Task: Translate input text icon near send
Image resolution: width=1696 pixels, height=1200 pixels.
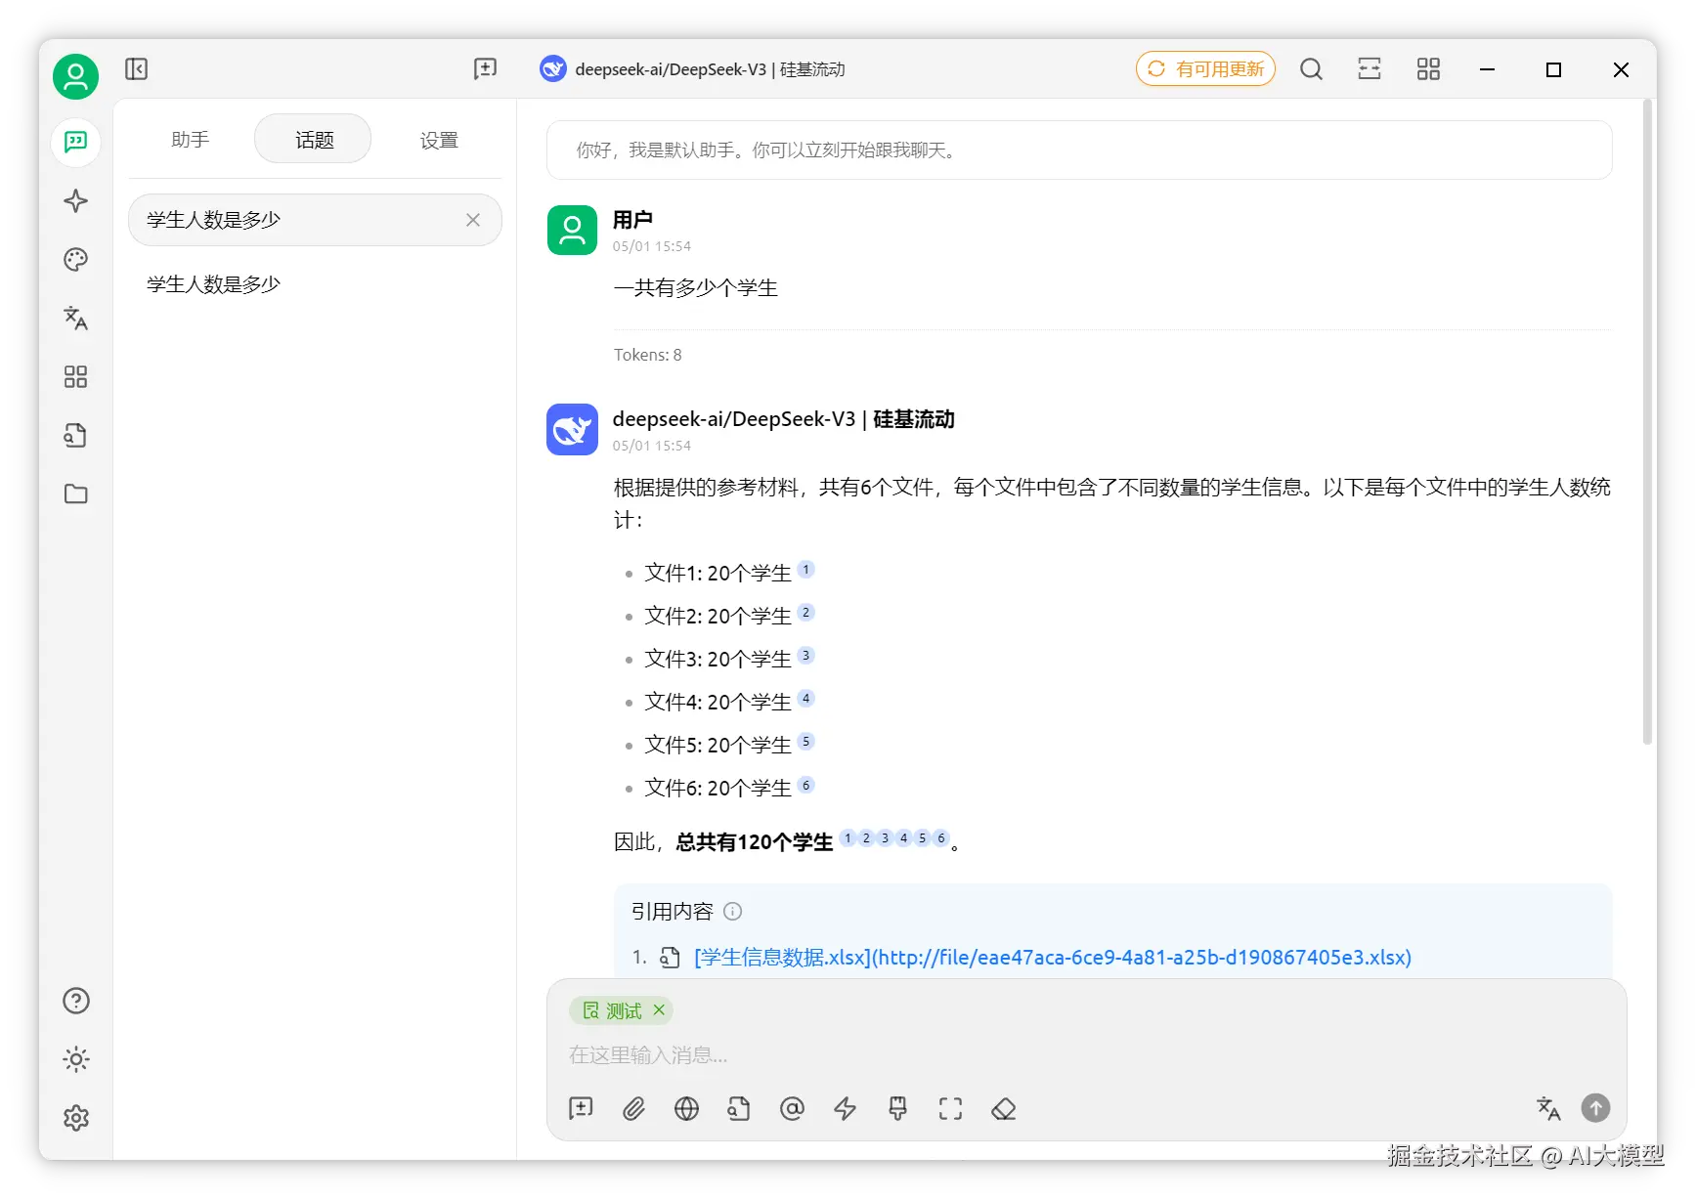Action: tap(1548, 1108)
